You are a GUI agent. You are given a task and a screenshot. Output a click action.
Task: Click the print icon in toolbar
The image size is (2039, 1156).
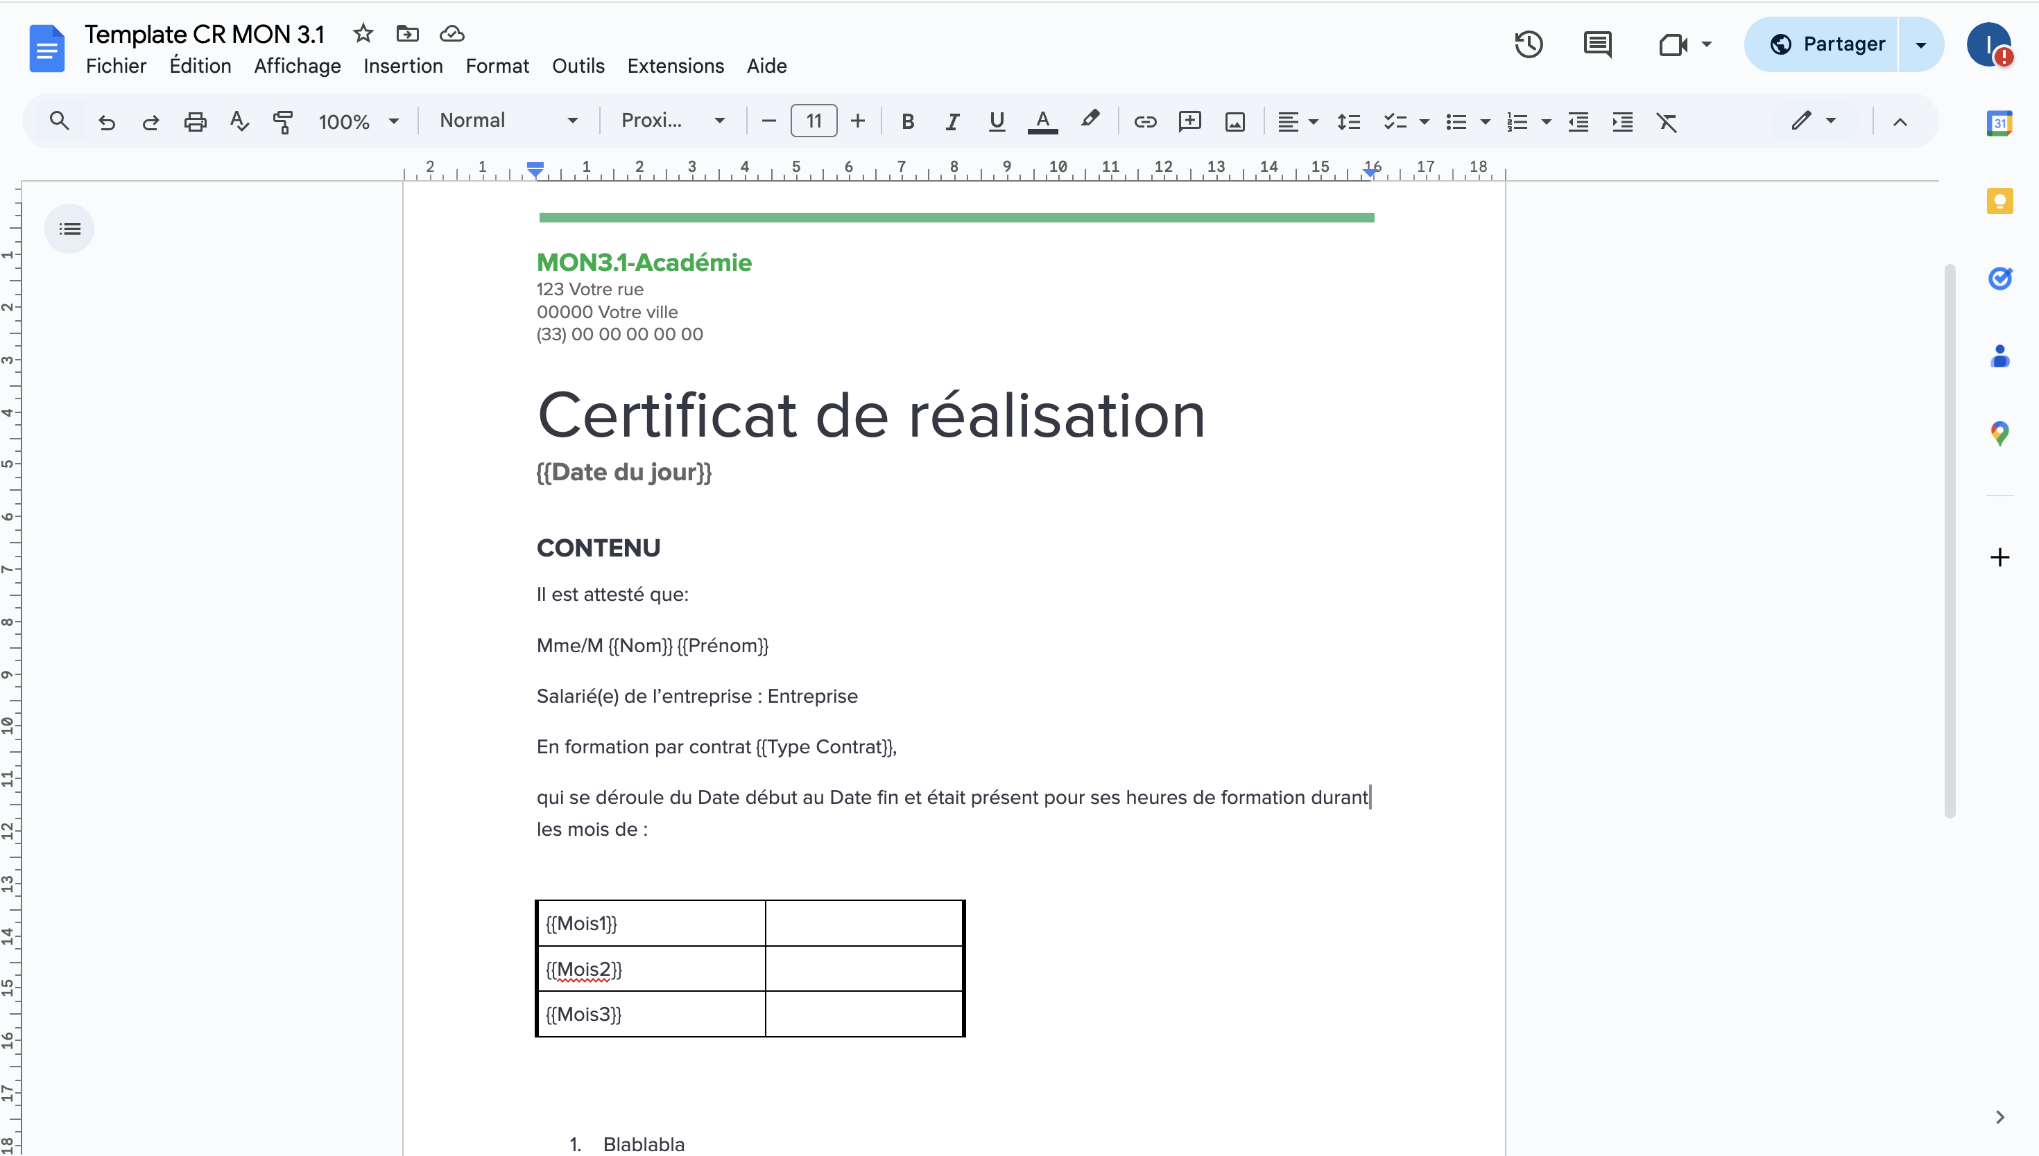pos(195,121)
